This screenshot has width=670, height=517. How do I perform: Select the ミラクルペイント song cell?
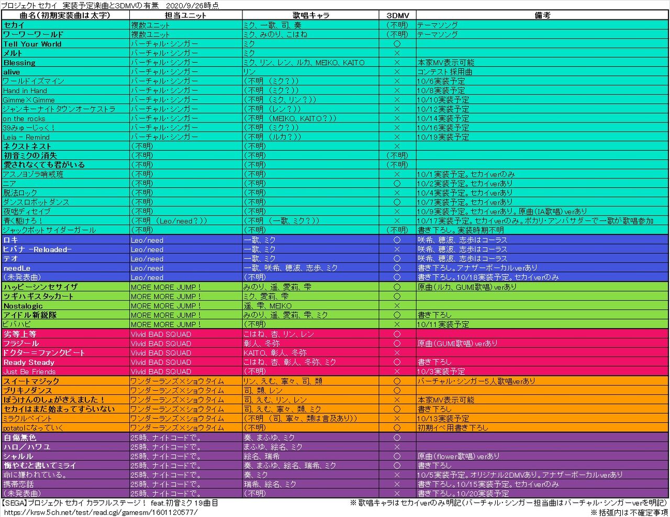(65, 419)
